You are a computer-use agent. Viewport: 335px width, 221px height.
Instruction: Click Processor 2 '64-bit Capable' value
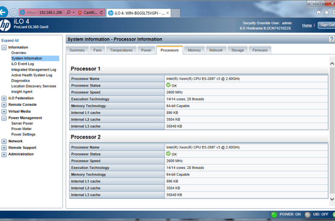point(178,175)
